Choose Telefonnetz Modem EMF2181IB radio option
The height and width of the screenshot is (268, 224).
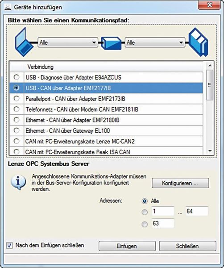tap(17, 109)
